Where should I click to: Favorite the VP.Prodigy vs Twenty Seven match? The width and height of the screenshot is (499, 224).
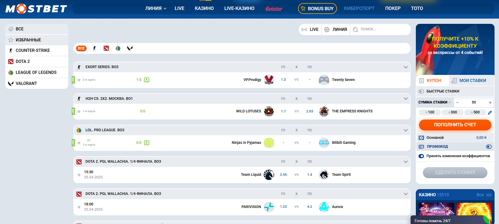click(79, 80)
